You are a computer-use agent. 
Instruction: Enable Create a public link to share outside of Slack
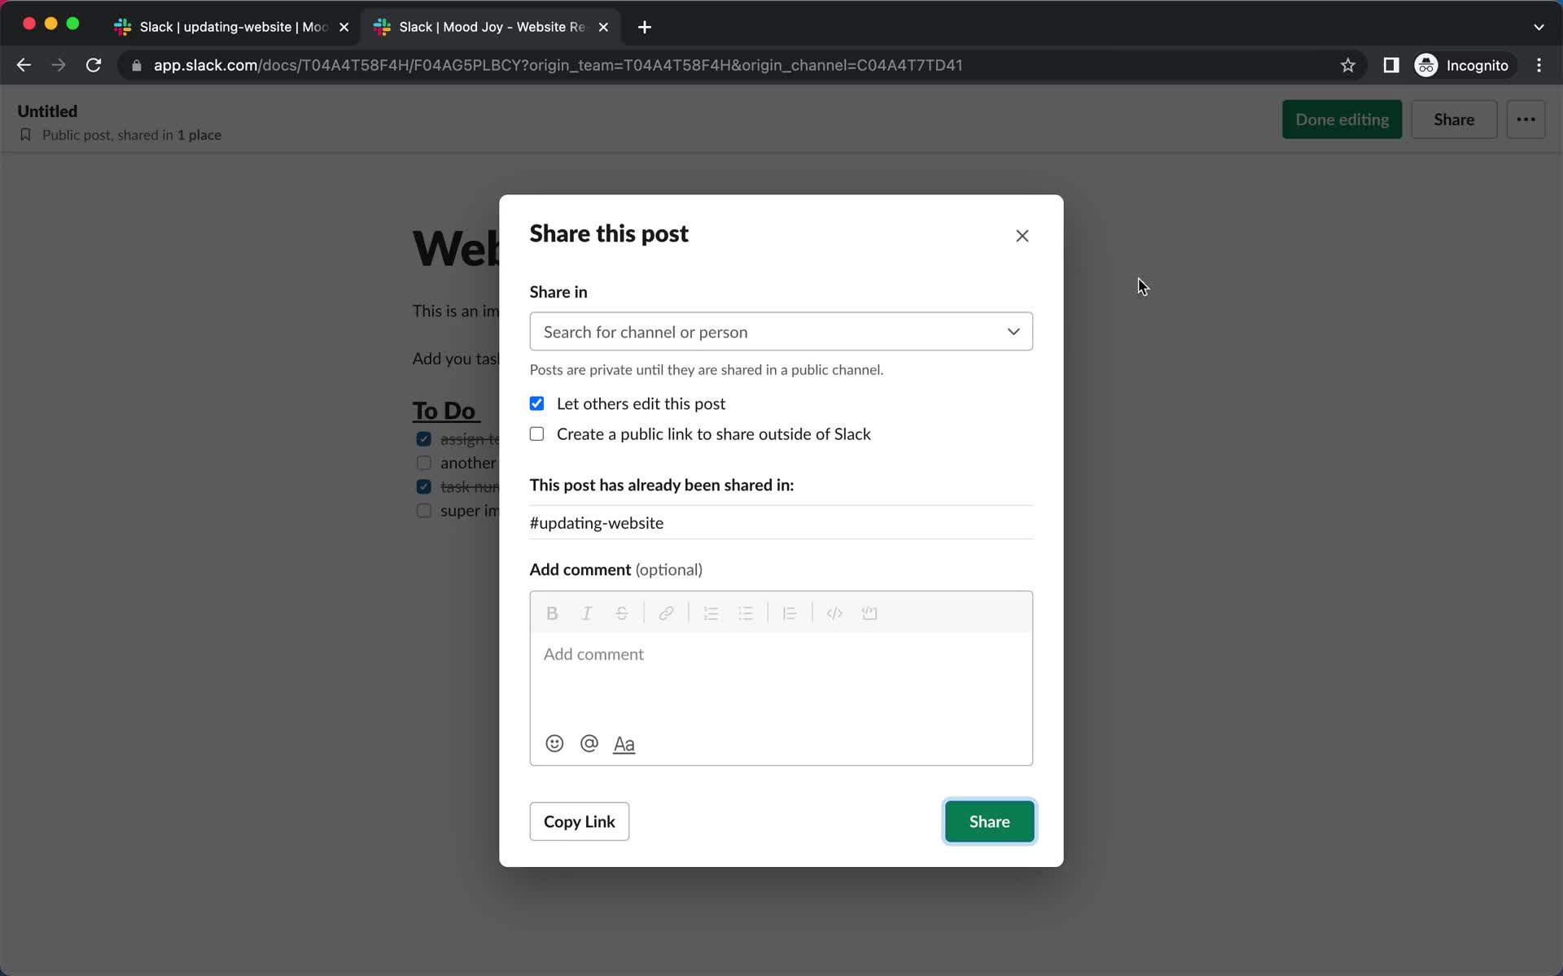coord(536,434)
